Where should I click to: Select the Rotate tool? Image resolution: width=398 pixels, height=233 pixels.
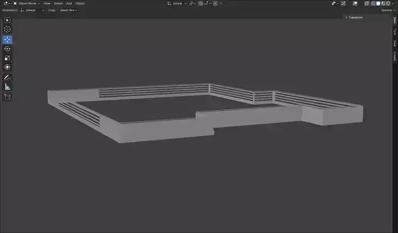(x=7, y=49)
